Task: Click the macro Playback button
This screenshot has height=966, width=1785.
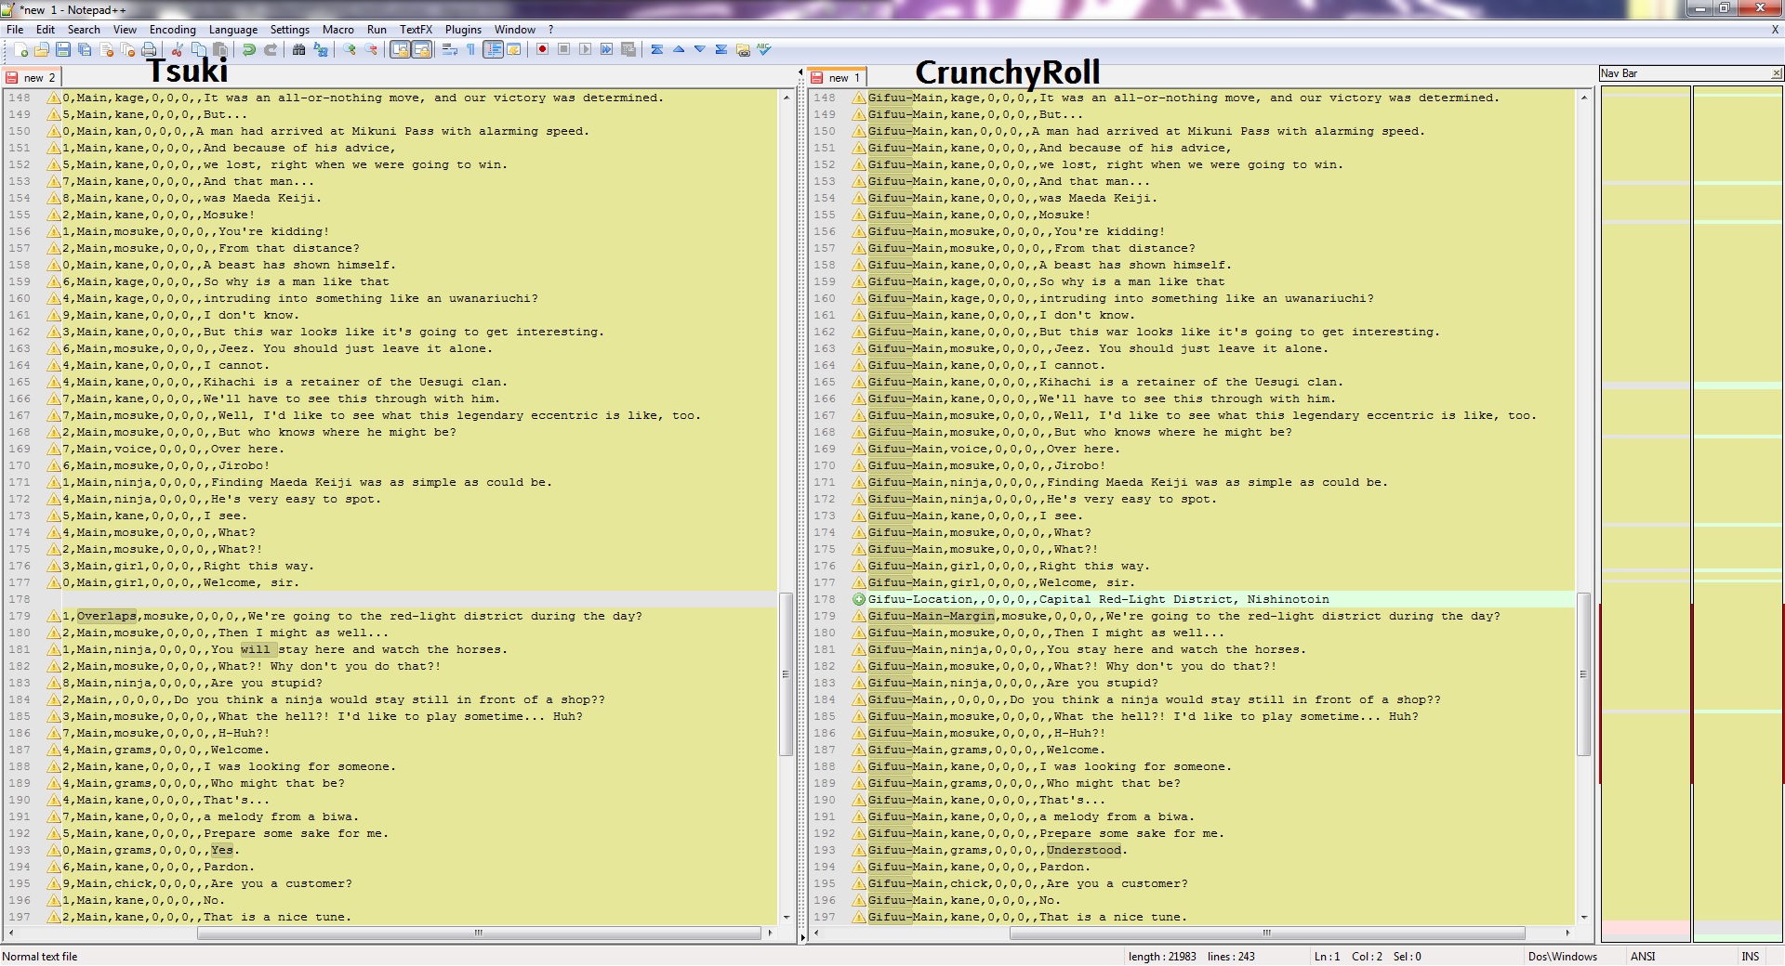Action: coord(585,50)
